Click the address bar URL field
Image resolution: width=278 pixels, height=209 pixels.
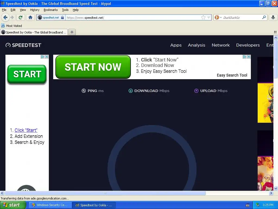click(x=133, y=17)
